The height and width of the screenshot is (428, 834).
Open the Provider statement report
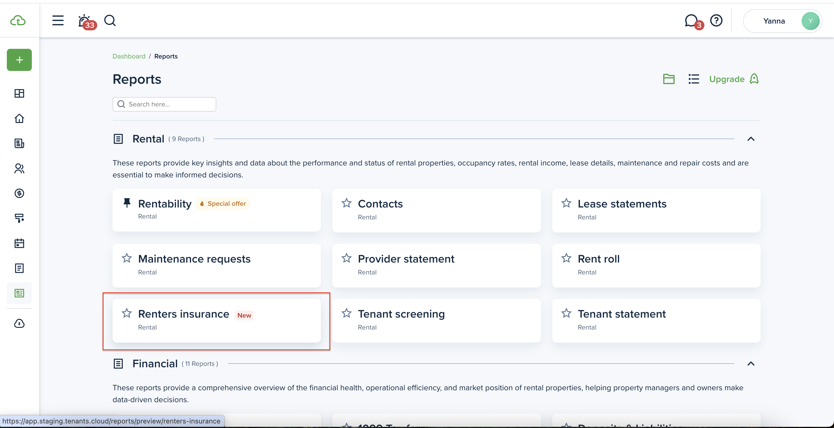(436, 265)
